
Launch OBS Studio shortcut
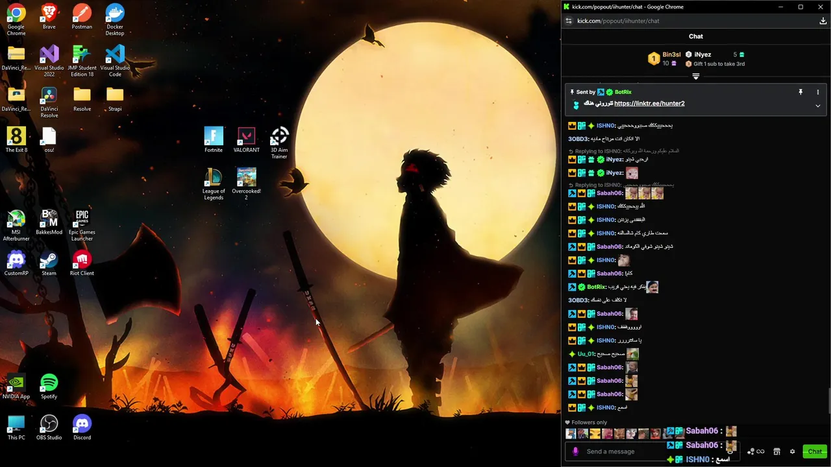[49, 427]
